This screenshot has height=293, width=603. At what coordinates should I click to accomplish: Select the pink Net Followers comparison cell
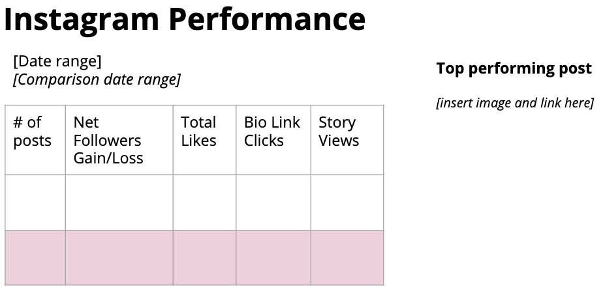[x=119, y=257]
